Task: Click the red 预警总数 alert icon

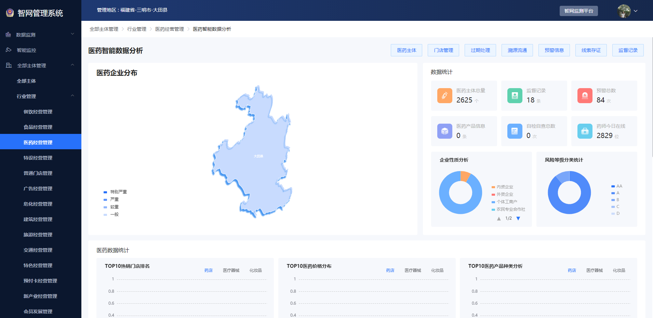Action: 585,96
